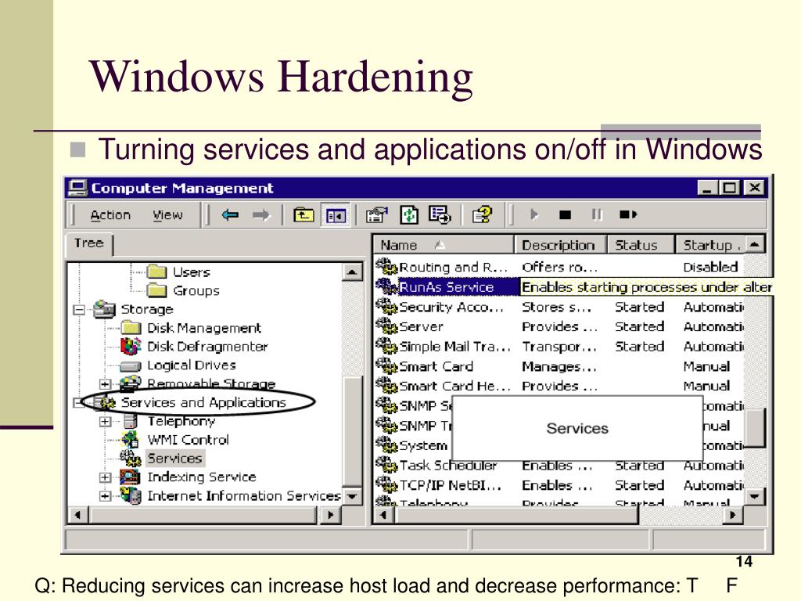Open the View menu

pyautogui.click(x=167, y=215)
